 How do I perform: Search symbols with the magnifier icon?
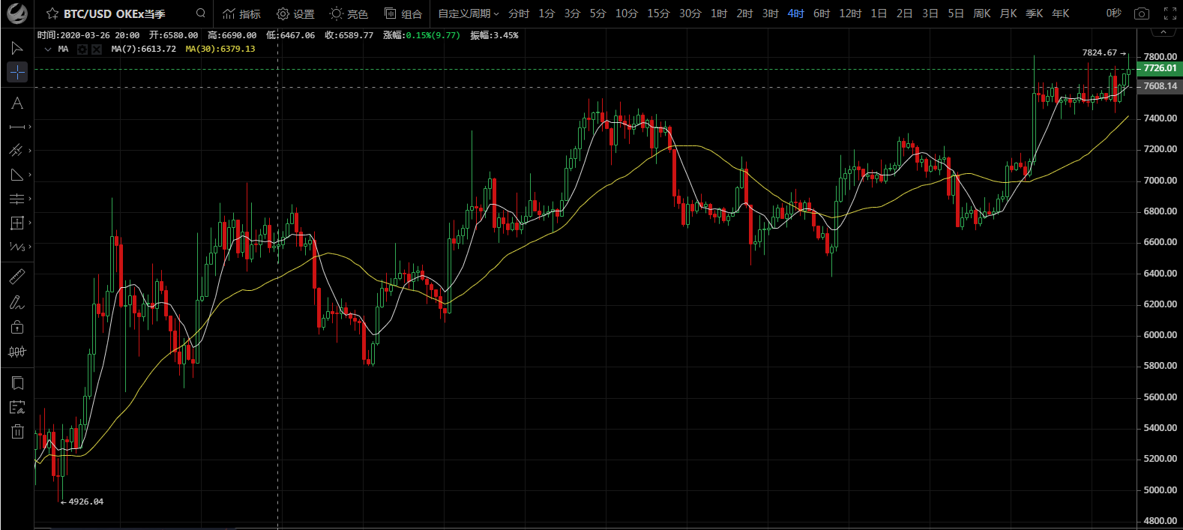pyautogui.click(x=201, y=13)
